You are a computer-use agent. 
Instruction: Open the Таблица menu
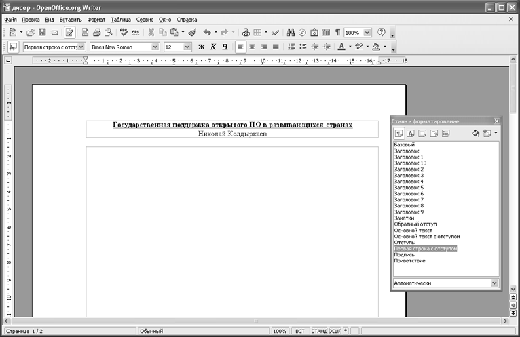[x=121, y=20]
